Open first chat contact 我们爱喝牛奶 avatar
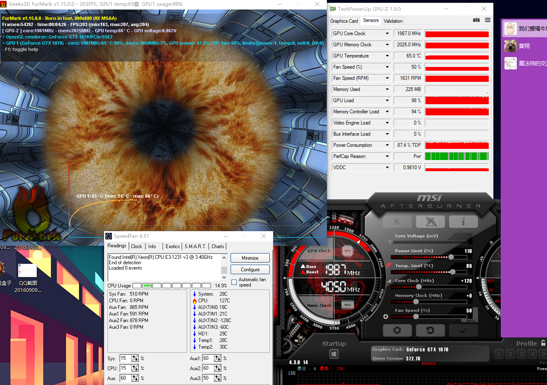Screen dimensions: 547x385 (x=511, y=29)
